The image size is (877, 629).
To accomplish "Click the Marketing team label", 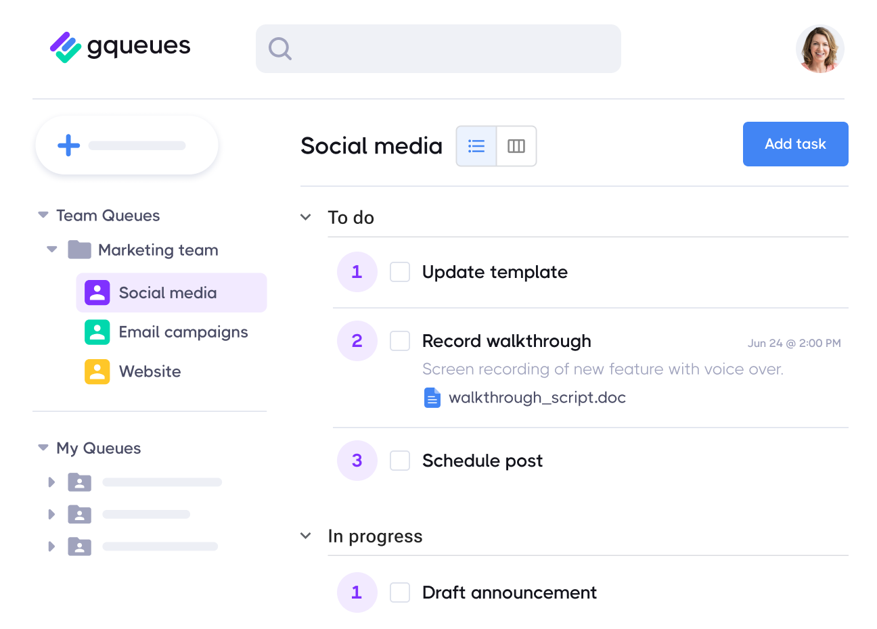I will click(x=158, y=250).
